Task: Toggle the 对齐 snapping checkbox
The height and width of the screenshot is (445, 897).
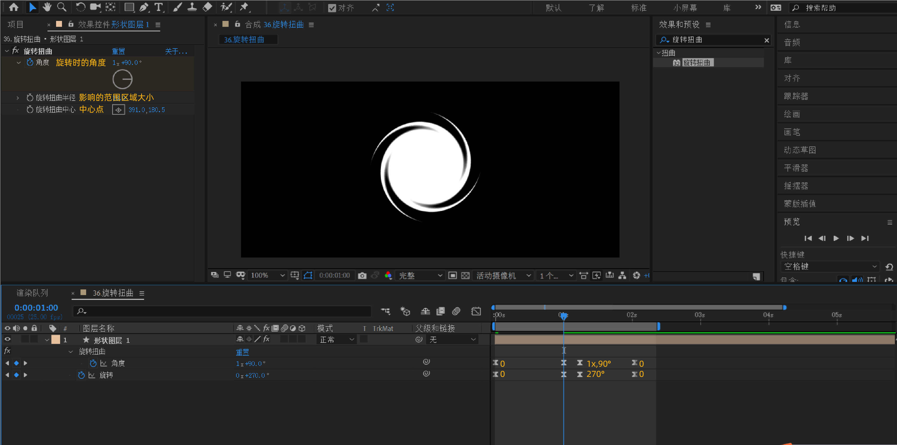Action: [x=332, y=8]
